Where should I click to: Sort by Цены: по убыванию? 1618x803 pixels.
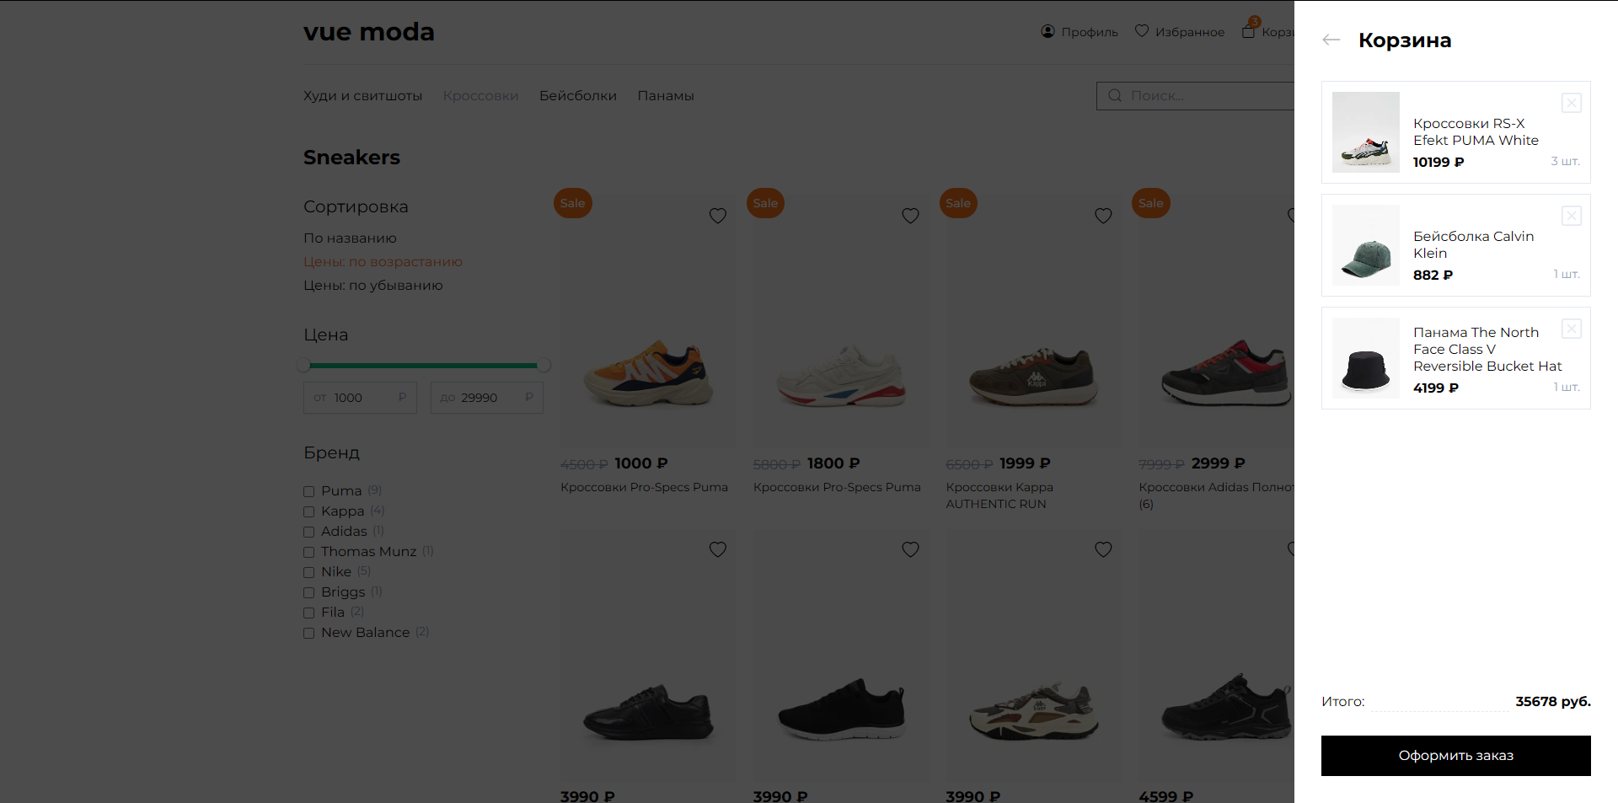click(x=372, y=286)
